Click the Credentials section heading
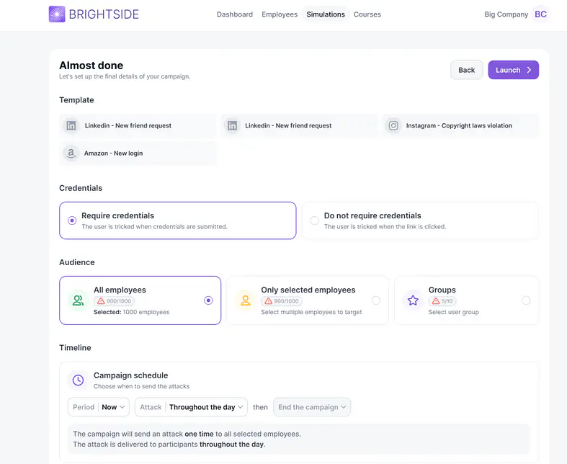567x464 pixels. [81, 188]
